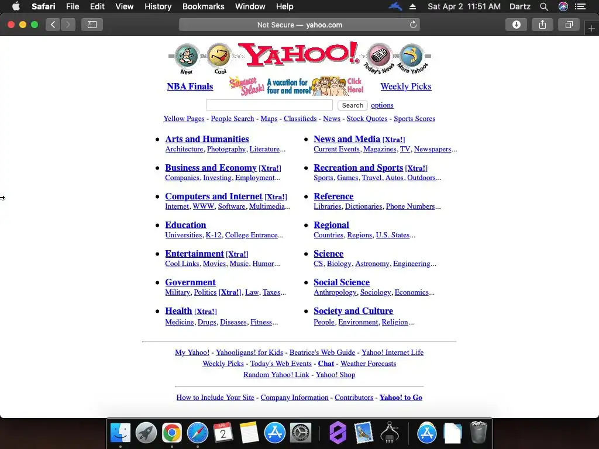599x449 pixels.
Task: Click the Yahoo search text field
Action: [269, 105]
